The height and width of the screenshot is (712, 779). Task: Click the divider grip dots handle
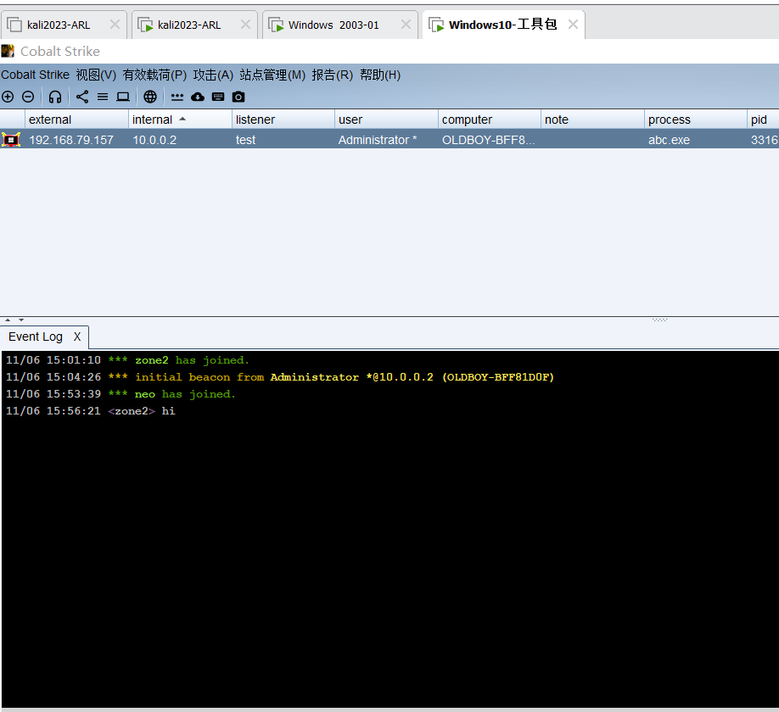(659, 320)
